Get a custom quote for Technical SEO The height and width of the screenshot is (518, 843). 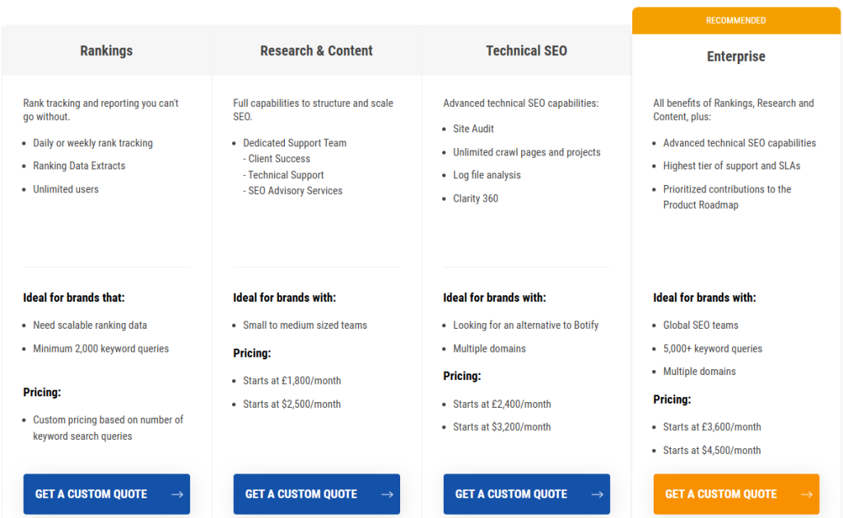tap(511, 494)
